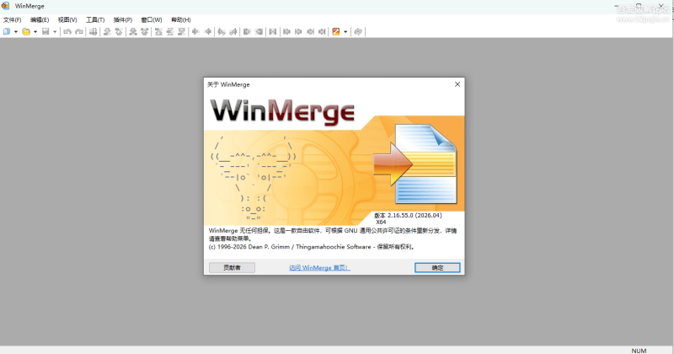This screenshot has width=674, height=354.
Task: Click the copyright line mentioning Dean P. Grimm
Action: [x=311, y=247]
